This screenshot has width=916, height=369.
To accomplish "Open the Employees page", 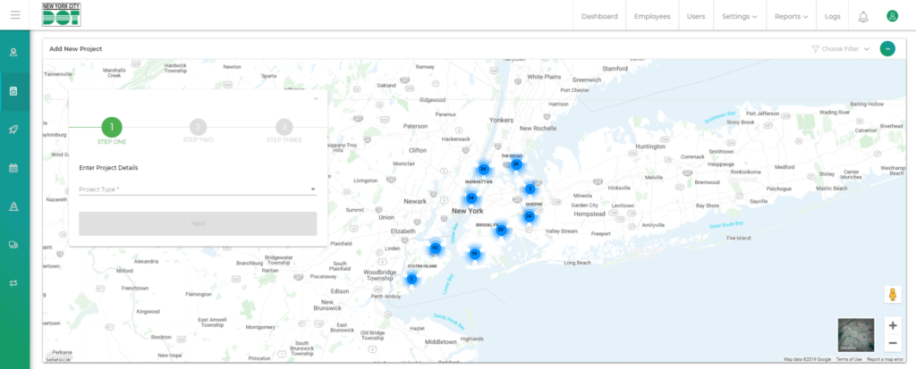I will (652, 16).
